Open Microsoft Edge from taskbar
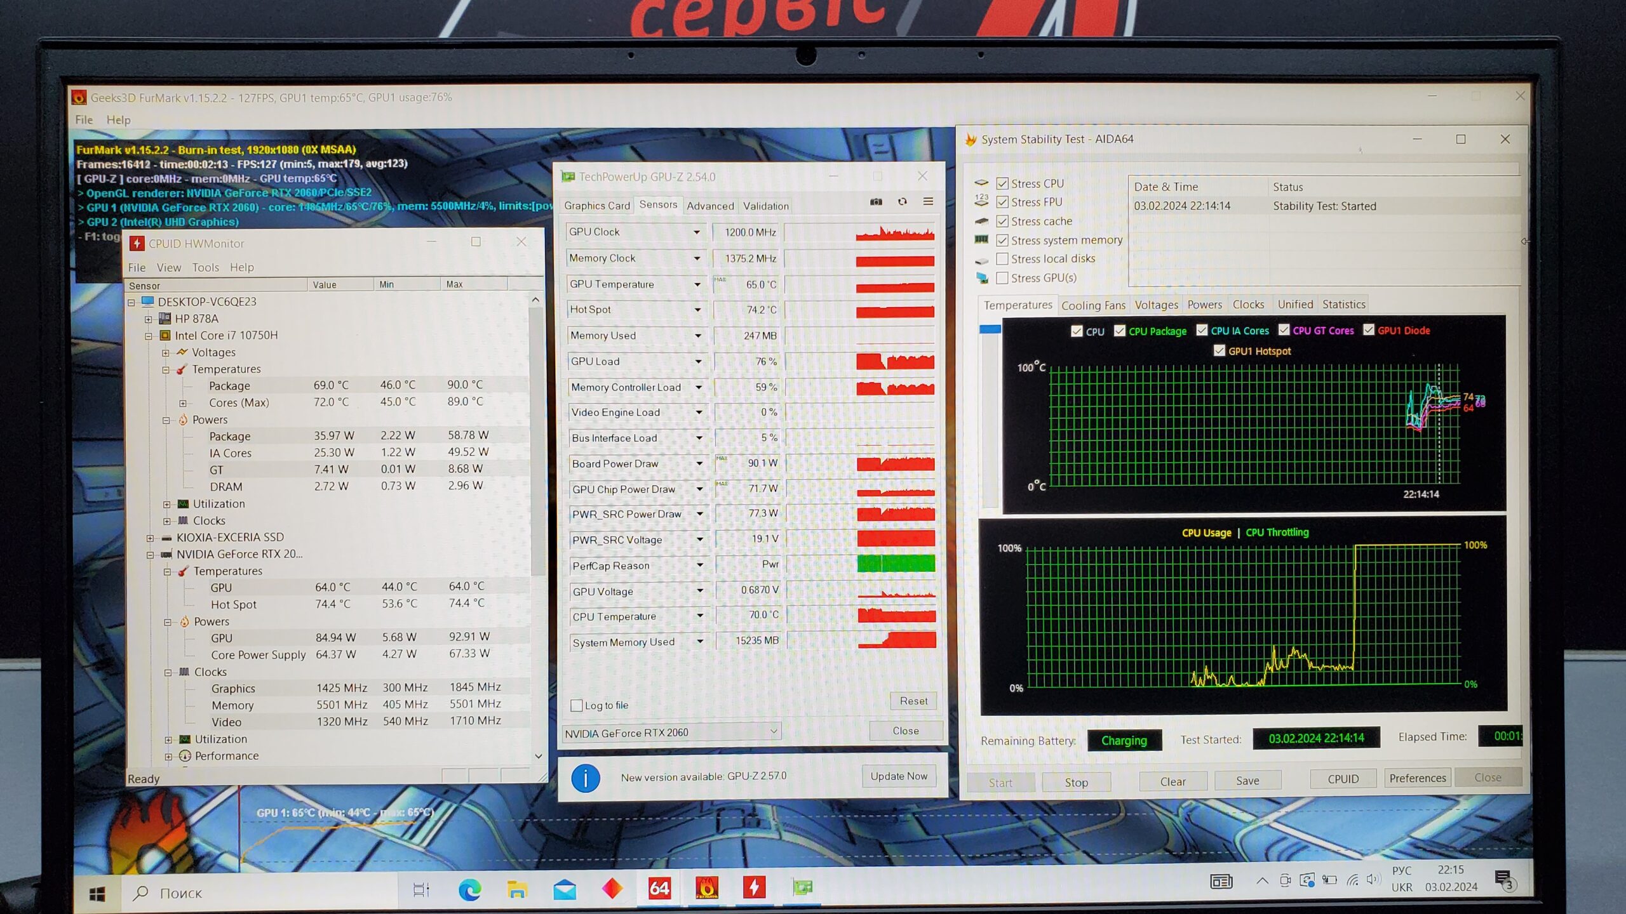1626x914 pixels. coord(469,890)
